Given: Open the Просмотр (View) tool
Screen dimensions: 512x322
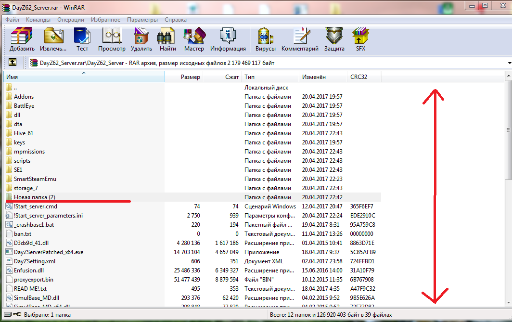Looking at the screenshot, I should [x=112, y=39].
